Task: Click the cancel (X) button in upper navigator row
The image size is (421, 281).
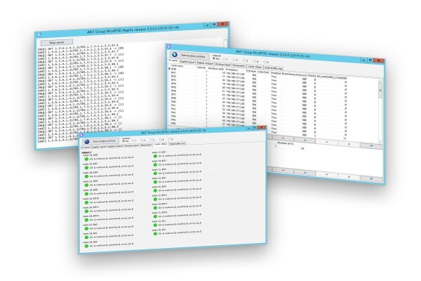Action: click(349, 144)
